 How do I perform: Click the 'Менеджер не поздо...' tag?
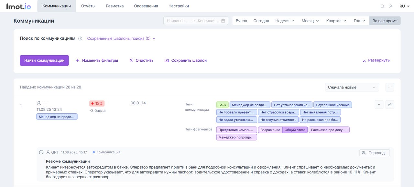(250, 105)
